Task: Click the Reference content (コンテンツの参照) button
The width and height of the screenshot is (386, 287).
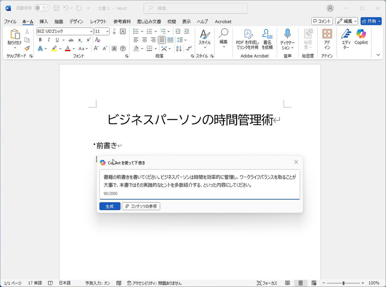Action: coord(141,206)
